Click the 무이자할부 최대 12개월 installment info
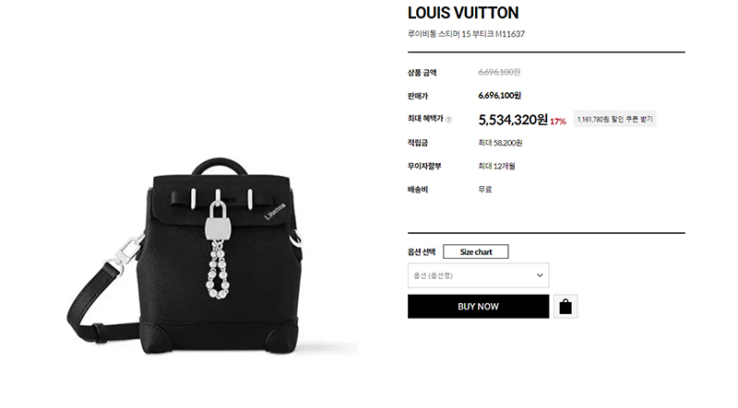 pyautogui.click(x=496, y=166)
